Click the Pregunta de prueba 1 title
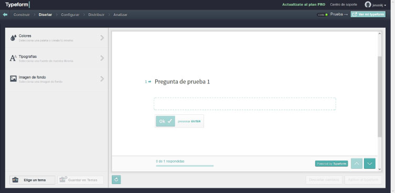Image resolution: width=395 pixels, height=193 pixels. (x=182, y=82)
